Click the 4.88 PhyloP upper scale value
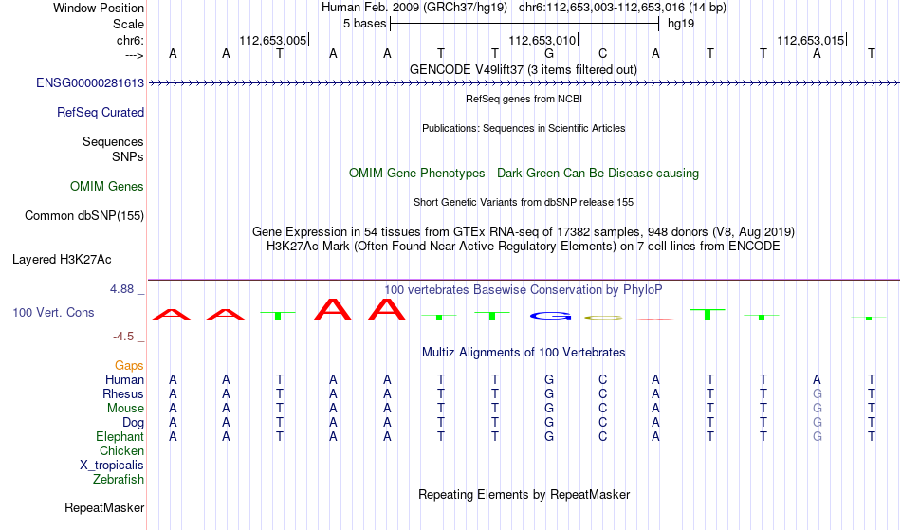Viewport: 901px width, 530px height. point(121,289)
